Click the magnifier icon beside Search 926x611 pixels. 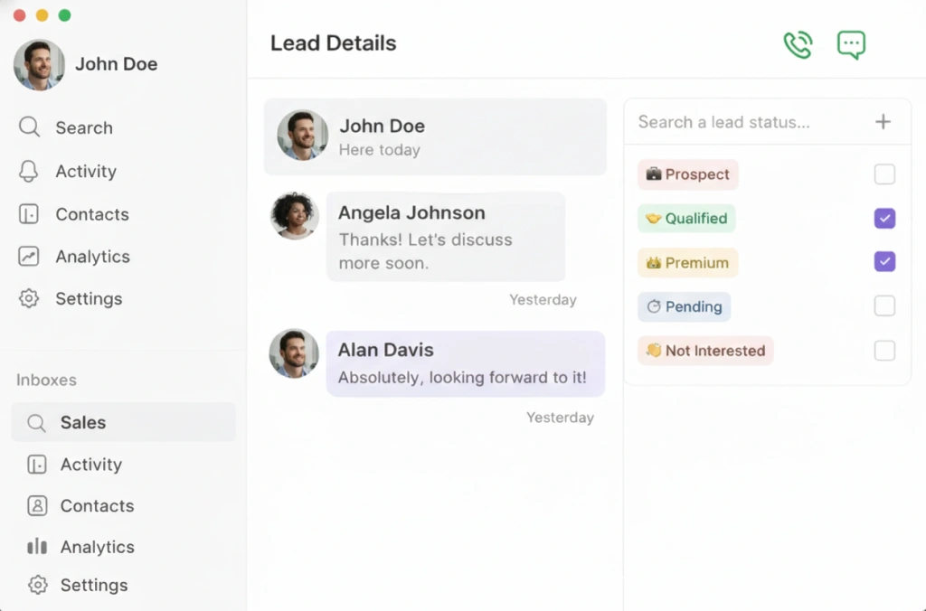(x=29, y=127)
